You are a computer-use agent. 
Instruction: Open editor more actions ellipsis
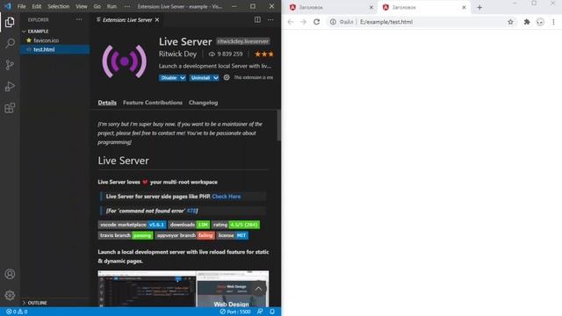coord(270,19)
